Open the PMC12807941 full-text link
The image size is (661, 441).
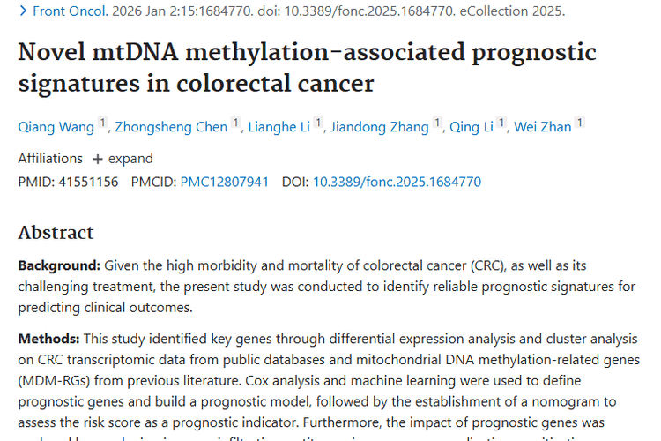(x=224, y=183)
